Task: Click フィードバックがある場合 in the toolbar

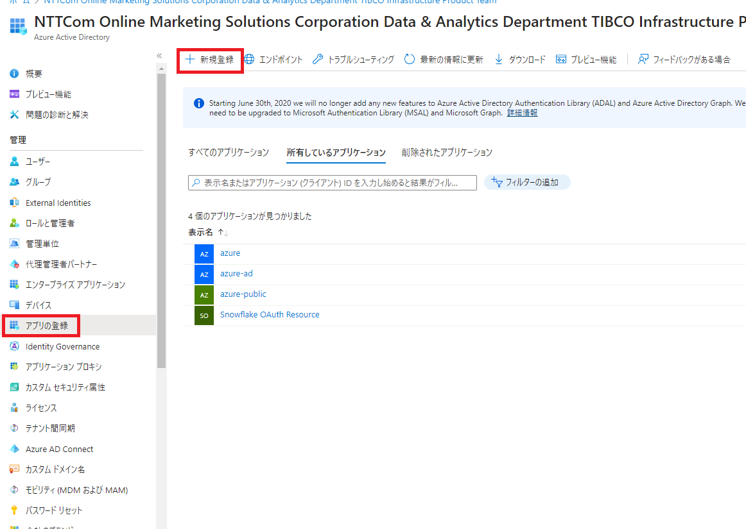Action: point(684,60)
